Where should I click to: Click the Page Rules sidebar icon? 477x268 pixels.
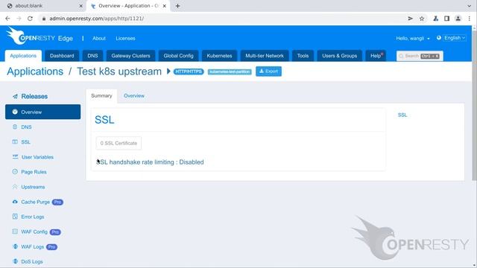pyautogui.click(x=15, y=172)
